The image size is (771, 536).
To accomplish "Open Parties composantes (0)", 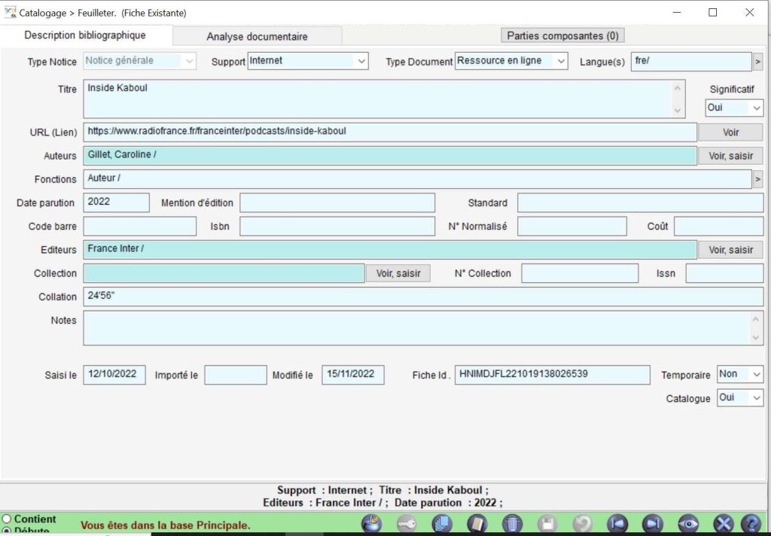I will click(562, 36).
